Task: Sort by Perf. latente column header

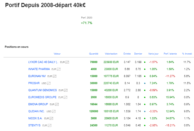Action: [170, 54]
